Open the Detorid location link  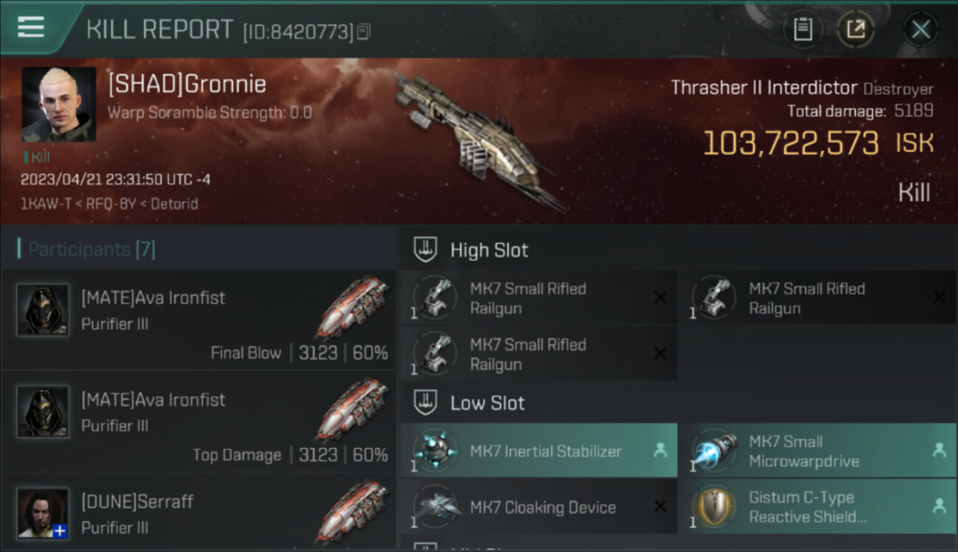click(174, 203)
